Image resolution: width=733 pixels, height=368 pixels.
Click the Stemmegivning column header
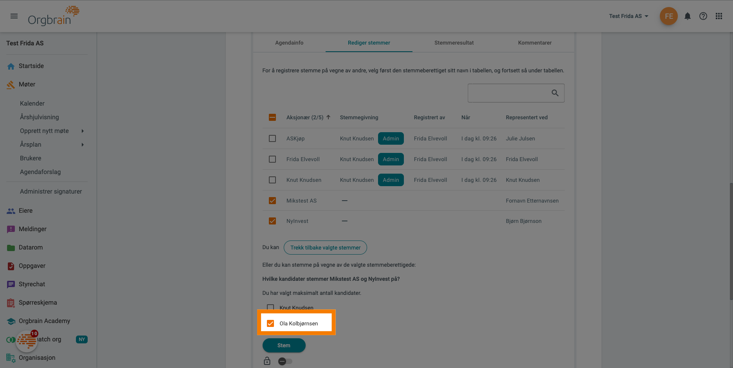[x=359, y=117]
